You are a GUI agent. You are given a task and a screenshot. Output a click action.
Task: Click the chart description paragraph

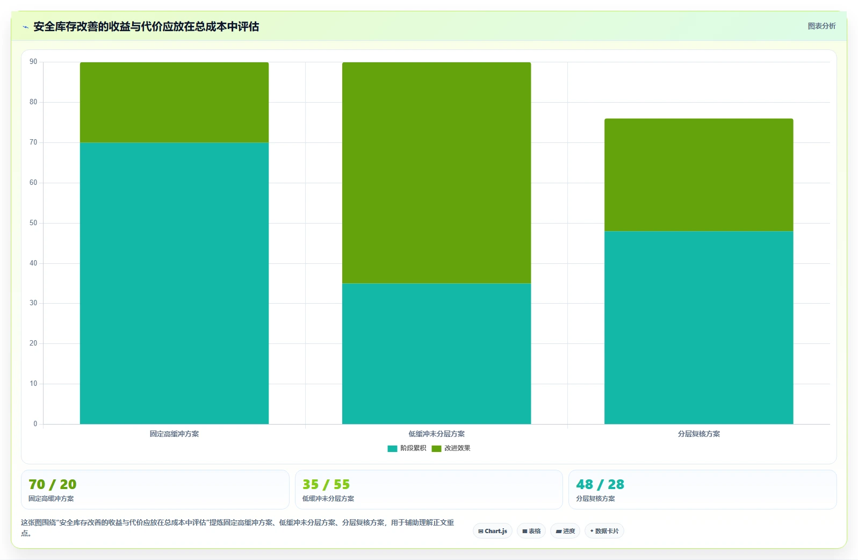[237, 528]
